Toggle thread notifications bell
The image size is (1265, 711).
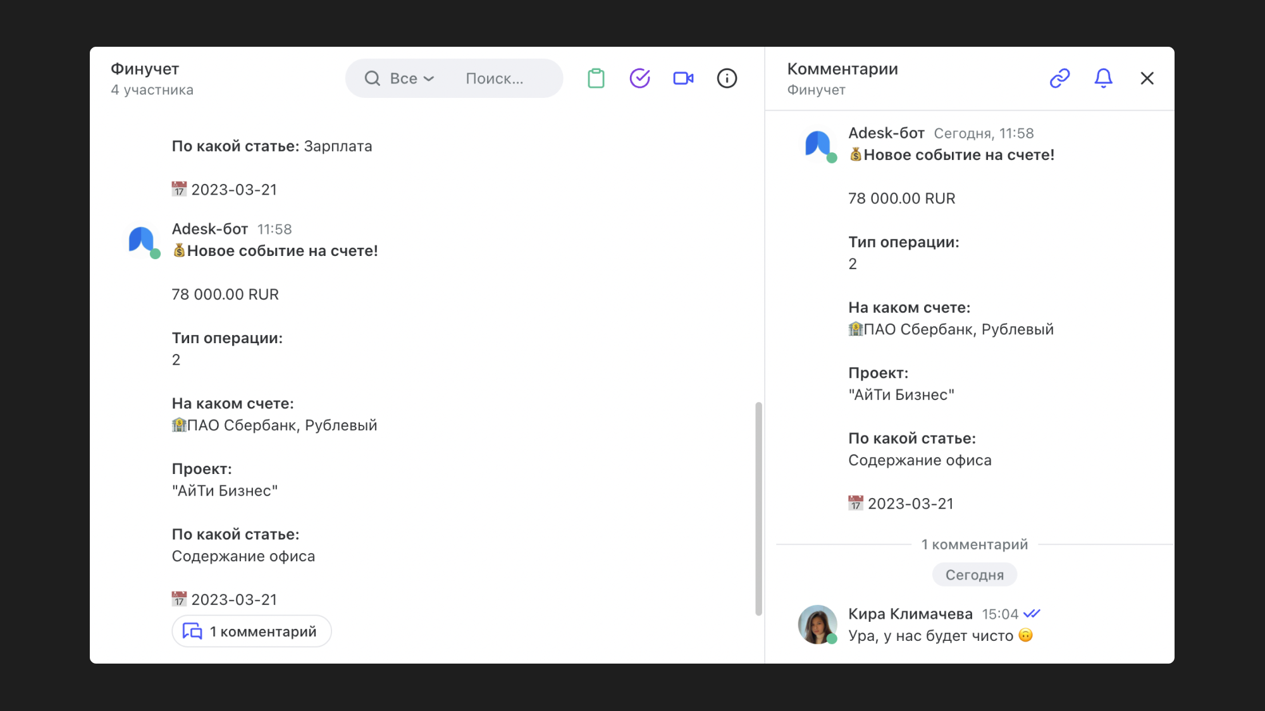[x=1103, y=78]
